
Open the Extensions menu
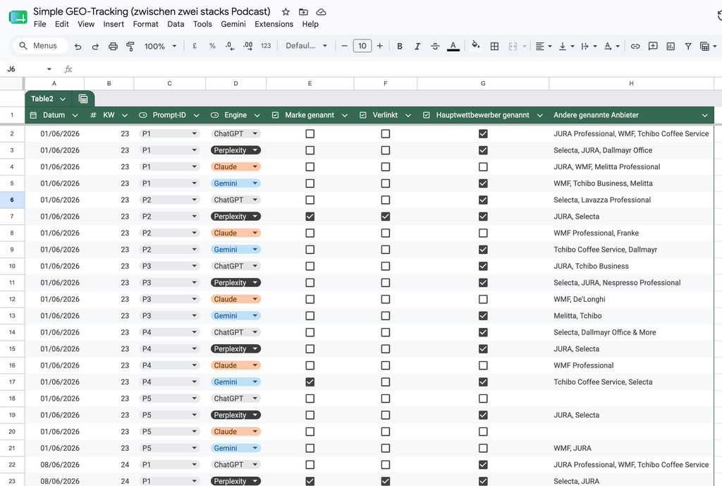pos(274,24)
